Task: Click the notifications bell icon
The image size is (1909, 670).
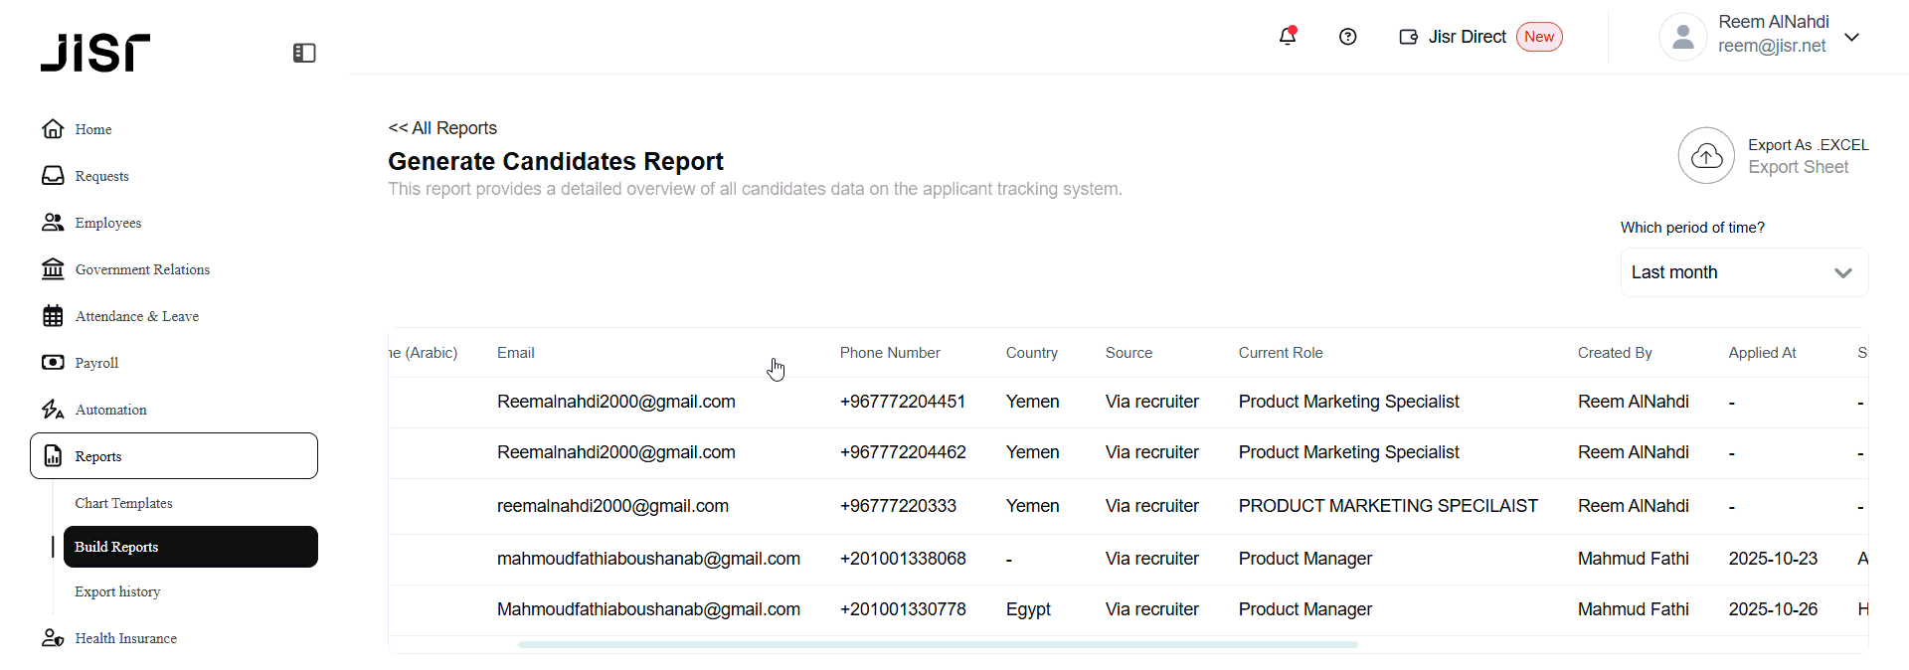Action: (1288, 37)
